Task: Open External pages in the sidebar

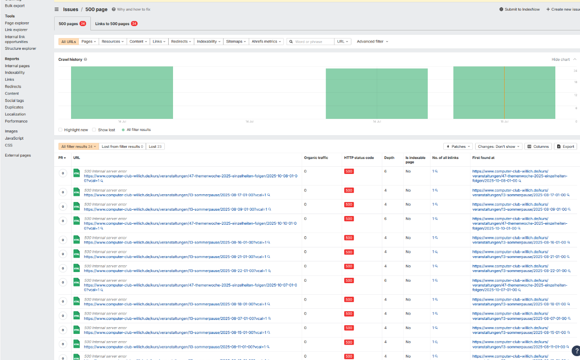Action: point(18,155)
